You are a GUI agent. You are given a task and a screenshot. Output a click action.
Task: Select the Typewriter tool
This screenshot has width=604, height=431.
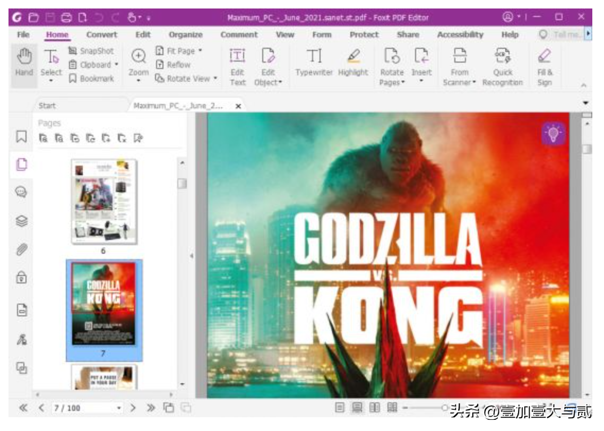coord(314,62)
